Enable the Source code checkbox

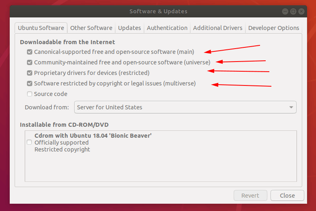[30, 94]
